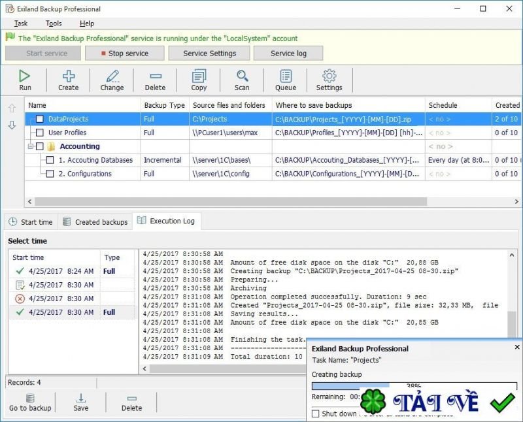Click the task list horizontal scrollbar
Viewport: 523px width, 422px height.
pyautogui.click(x=231, y=201)
